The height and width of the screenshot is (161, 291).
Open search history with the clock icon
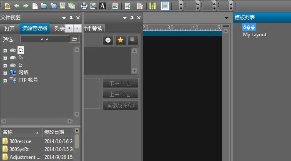tap(108, 40)
